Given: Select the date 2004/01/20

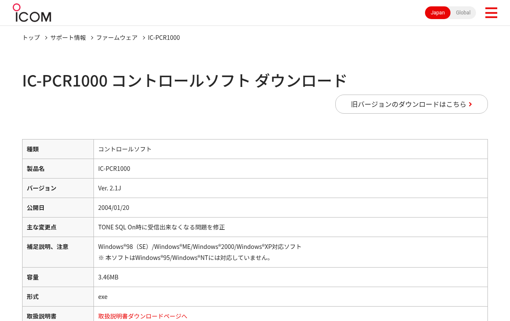Looking at the screenshot, I should tap(113, 207).
